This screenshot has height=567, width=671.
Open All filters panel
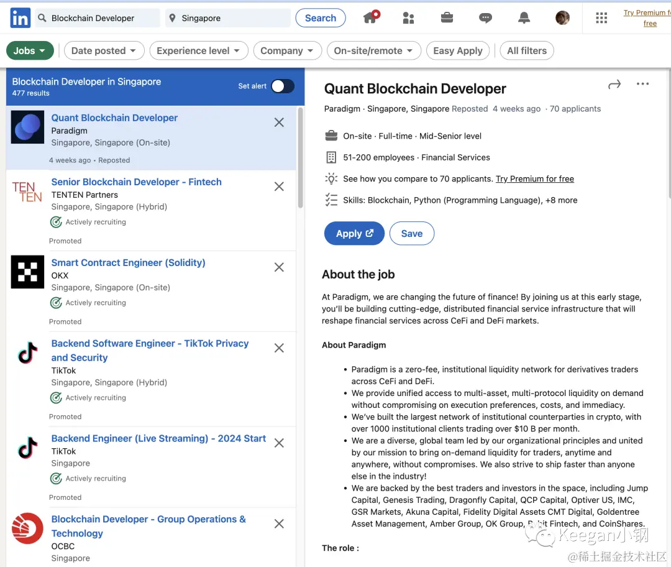coord(527,50)
